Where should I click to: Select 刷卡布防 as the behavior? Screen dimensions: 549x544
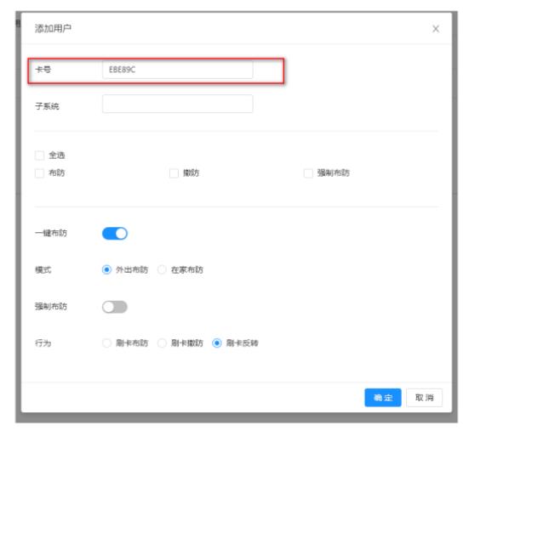(106, 343)
